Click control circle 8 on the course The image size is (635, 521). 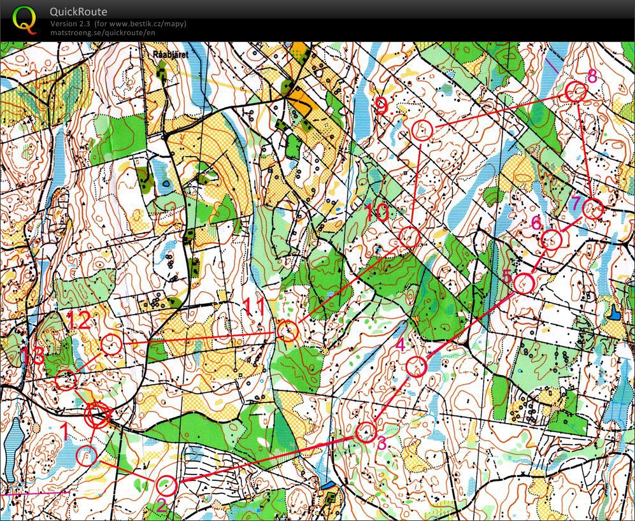[x=576, y=92]
